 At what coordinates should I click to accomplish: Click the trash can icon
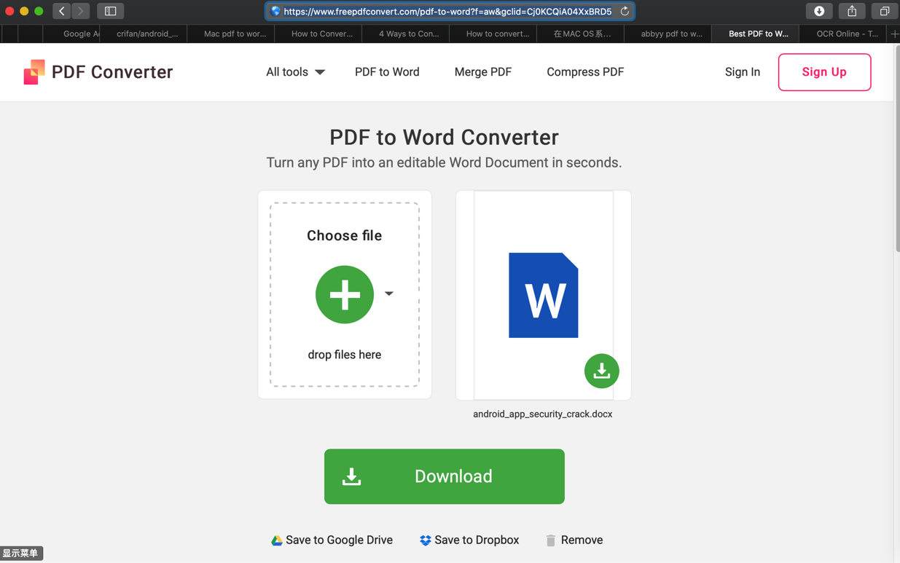(551, 540)
